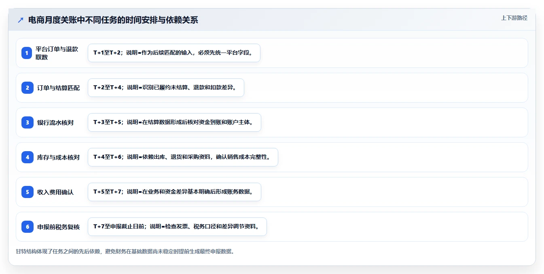
Task: Select step badge 2 for 订单与结算匹配
Action: click(x=28, y=88)
